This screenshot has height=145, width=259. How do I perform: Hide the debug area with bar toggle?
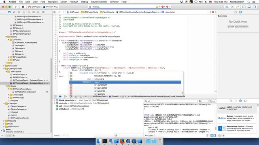click(55, 96)
